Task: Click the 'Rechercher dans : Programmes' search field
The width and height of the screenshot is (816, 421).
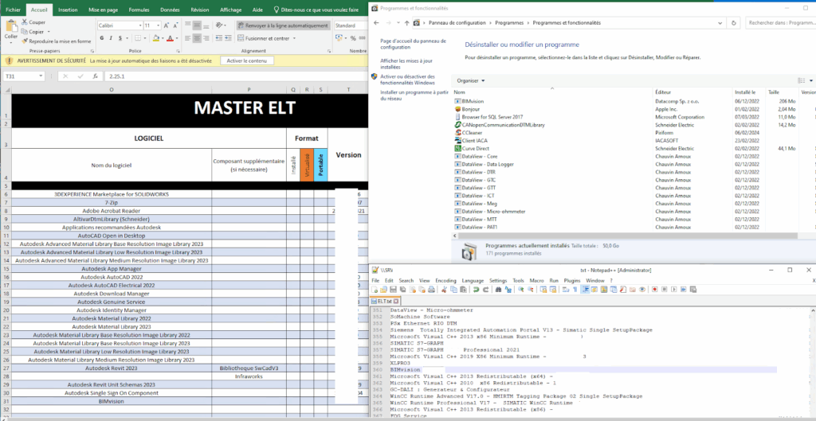Action: tap(781, 23)
